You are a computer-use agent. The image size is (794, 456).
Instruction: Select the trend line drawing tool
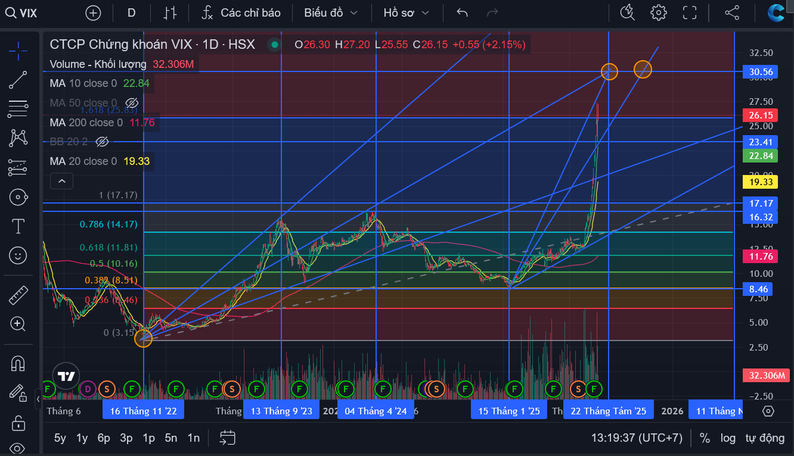[18, 80]
